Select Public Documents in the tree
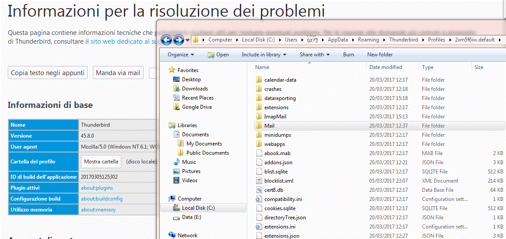506x239 pixels. pos(207,152)
